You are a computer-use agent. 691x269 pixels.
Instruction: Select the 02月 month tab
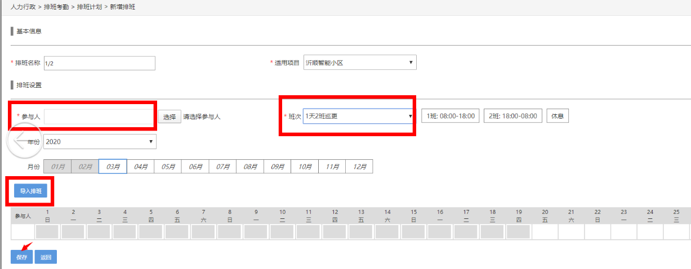pyautogui.click(x=85, y=167)
